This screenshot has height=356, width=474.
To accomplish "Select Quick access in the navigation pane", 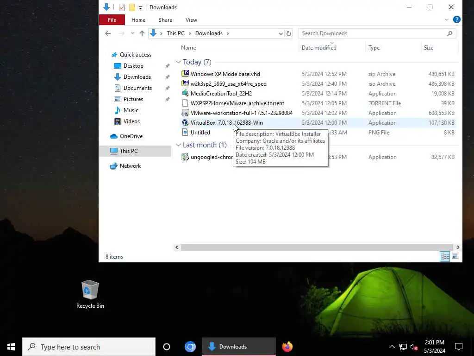I will [135, 55].
